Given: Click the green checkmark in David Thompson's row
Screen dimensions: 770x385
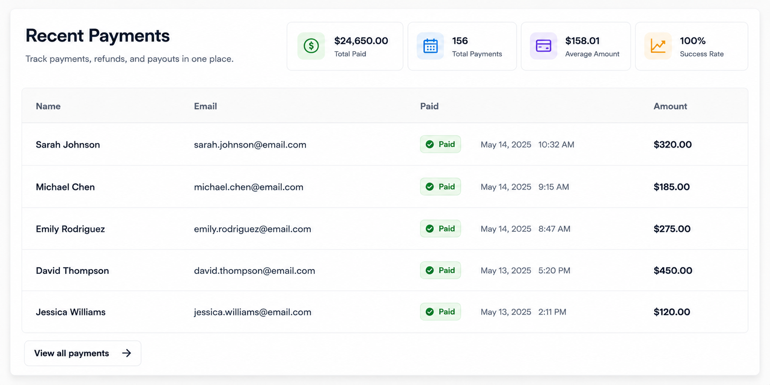Looking at the screenshot, I should (x=430, y=270).
